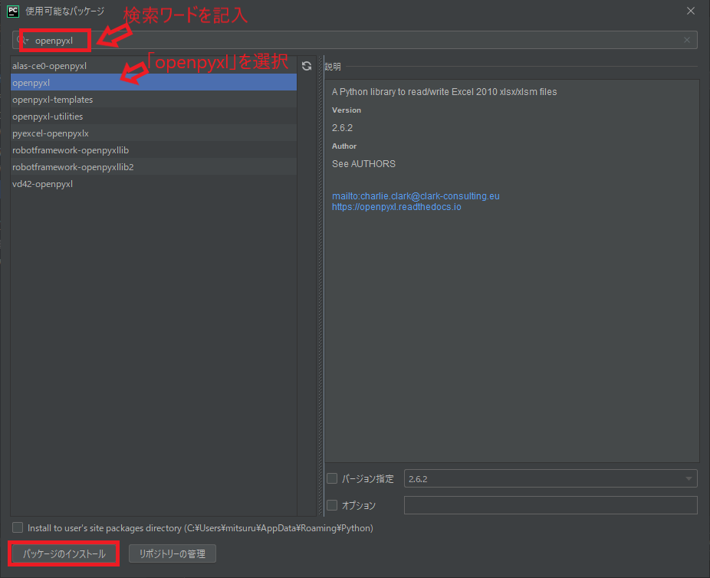Select vd42-openpyxl package
Viewport: 710px width, 578px height.
pos(153,184)
